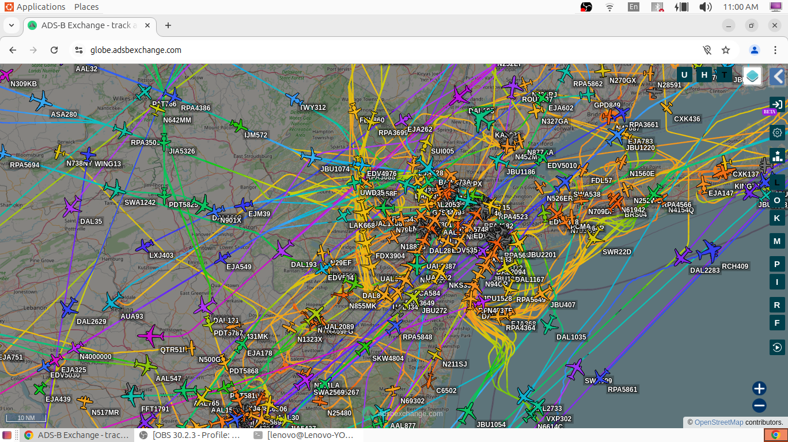Select the SKW4804 aircraft
The height and width of the screenshot is (442, 788).
[x=363, y=348]
